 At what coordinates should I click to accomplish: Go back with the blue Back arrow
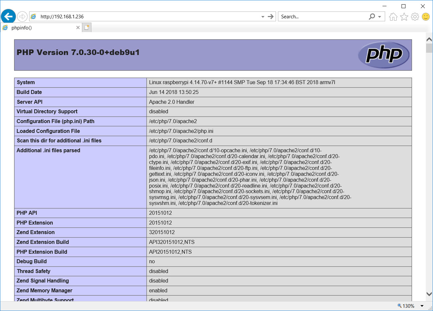pyautogui.click(x=9, y=16)
